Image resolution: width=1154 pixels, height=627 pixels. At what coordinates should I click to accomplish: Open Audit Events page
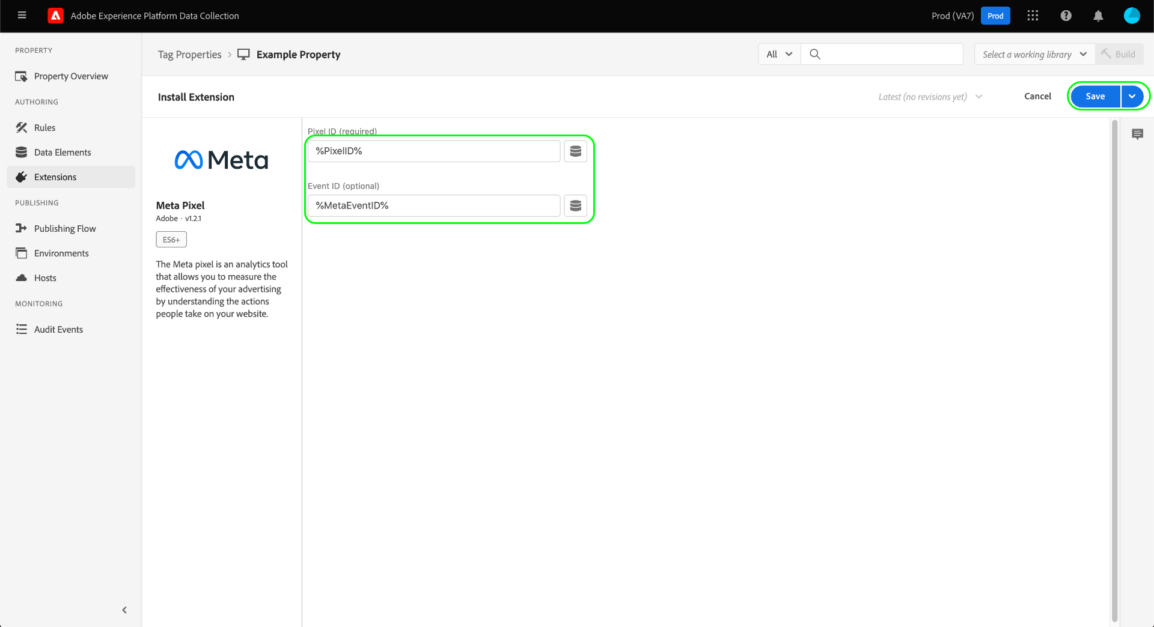click(x=71, y=329)
